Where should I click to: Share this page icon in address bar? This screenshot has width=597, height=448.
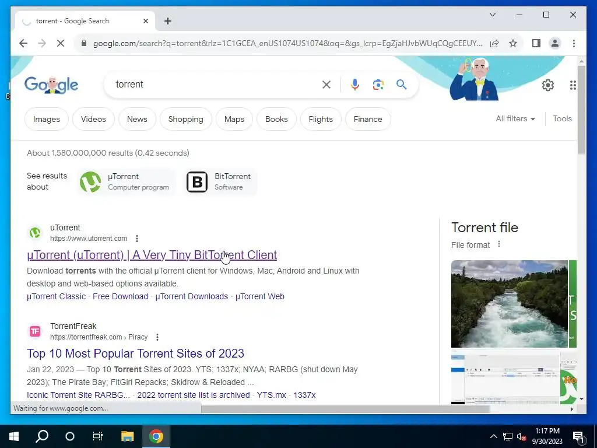click(494, 43)
